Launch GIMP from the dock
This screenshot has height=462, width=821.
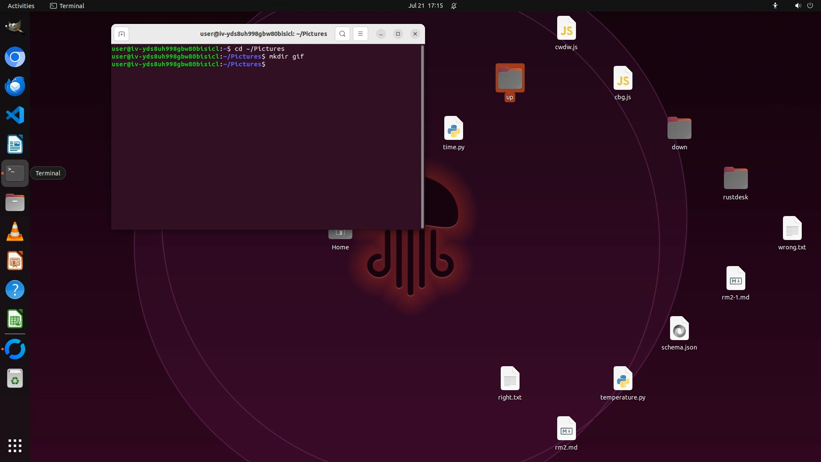(x=15, y=27)
